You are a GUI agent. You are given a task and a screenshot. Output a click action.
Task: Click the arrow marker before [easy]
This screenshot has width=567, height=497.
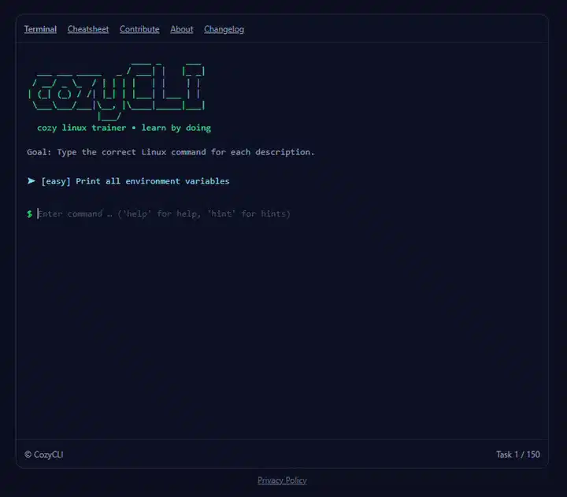pos(31,181)
